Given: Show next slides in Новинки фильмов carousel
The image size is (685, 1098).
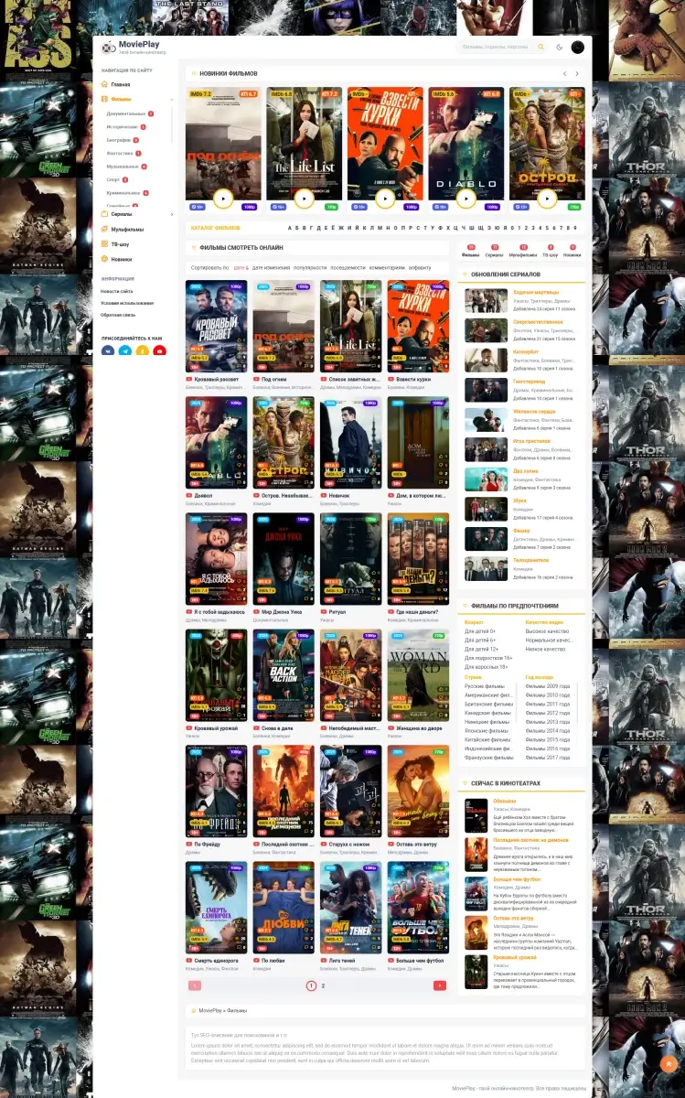Looking at the screenshot, I should [x=577, y=73].
